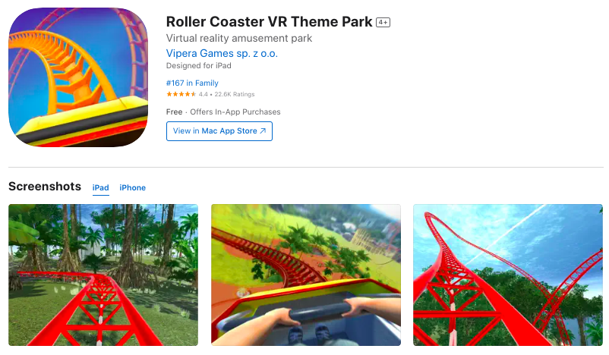Viewport: 609px width, 355px height.
Task: Click the 4+ age rating badge
Action: [383, 23]
